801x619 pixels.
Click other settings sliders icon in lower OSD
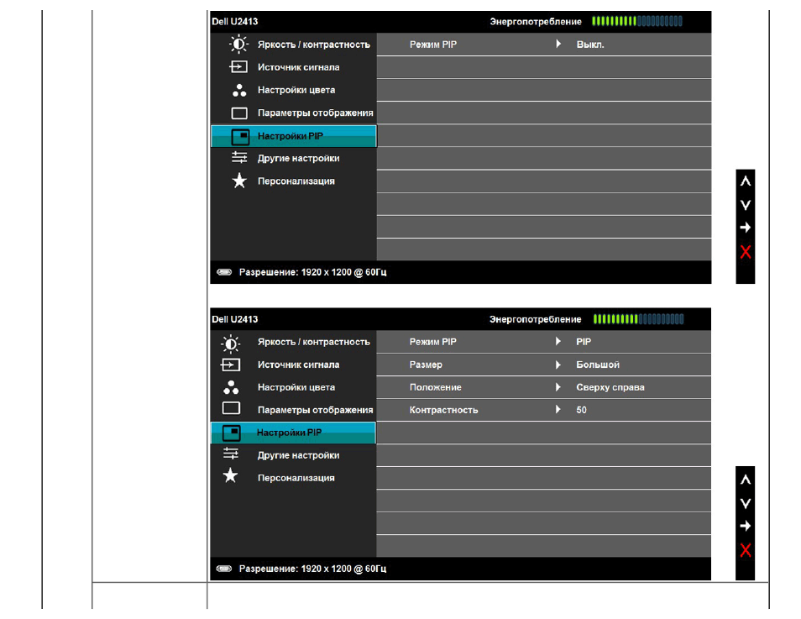[231, 453]
